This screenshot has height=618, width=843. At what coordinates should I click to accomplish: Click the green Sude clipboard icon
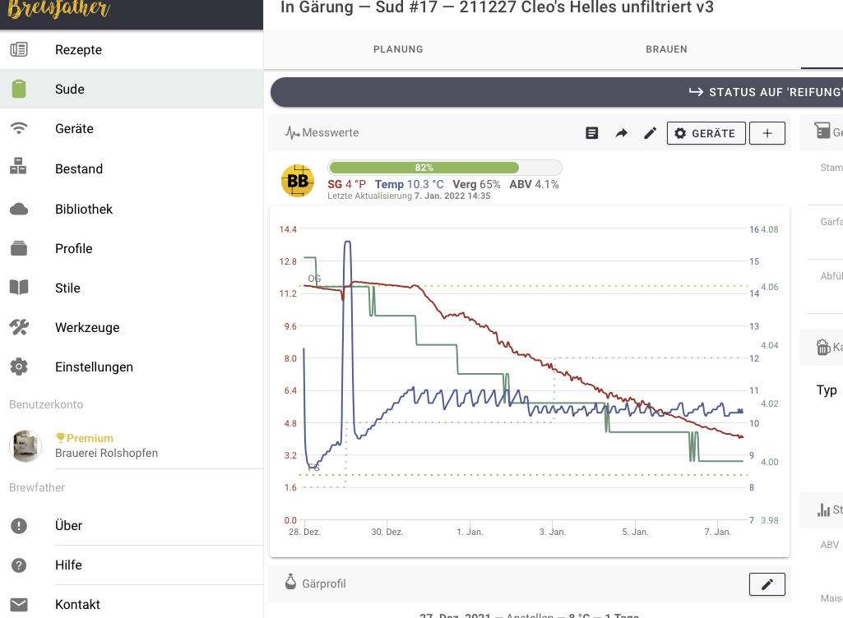click(x=19, y=89)
